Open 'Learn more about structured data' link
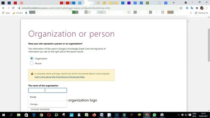Viewport: 210px width, 118px height. point(60,77)
